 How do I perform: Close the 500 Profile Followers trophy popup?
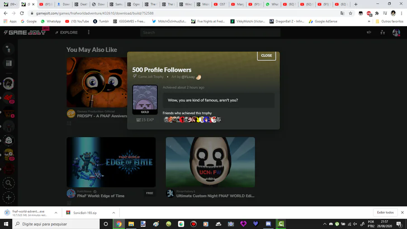pyautogui.click(x=266, y=56)
